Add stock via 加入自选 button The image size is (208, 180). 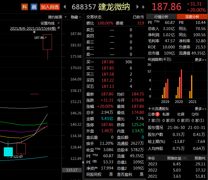(x=50, y=7)
